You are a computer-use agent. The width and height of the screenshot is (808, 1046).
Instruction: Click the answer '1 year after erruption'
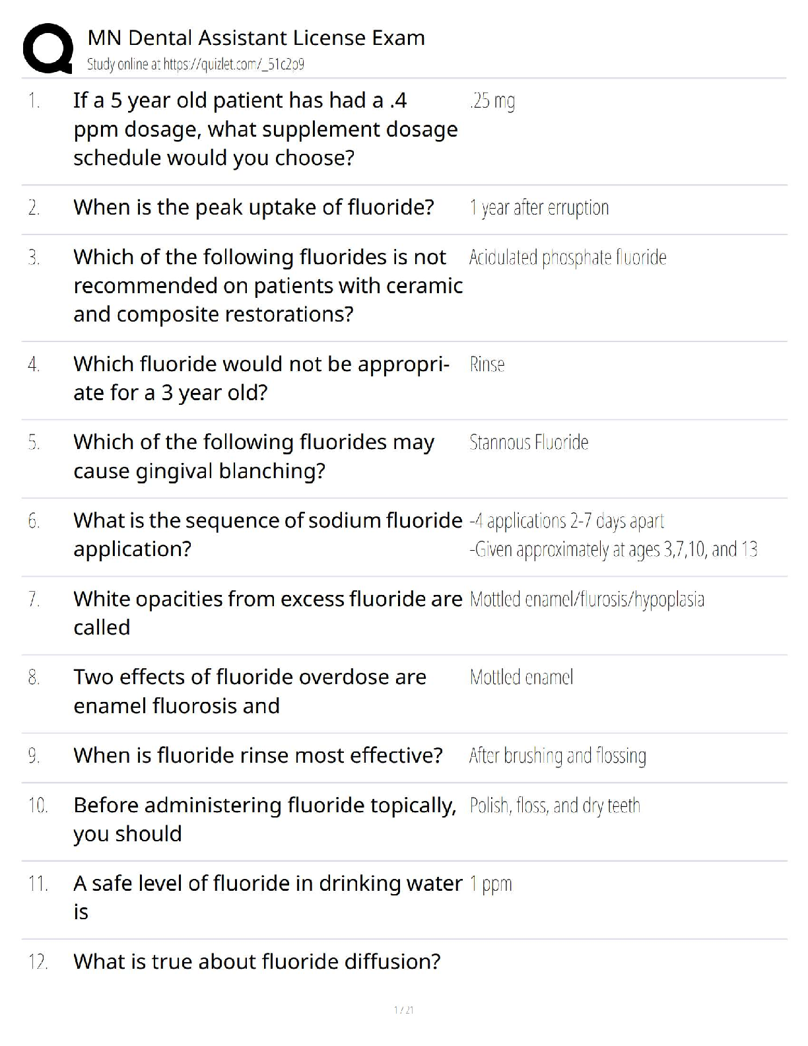pyautogui.click(x=539, y=207)
